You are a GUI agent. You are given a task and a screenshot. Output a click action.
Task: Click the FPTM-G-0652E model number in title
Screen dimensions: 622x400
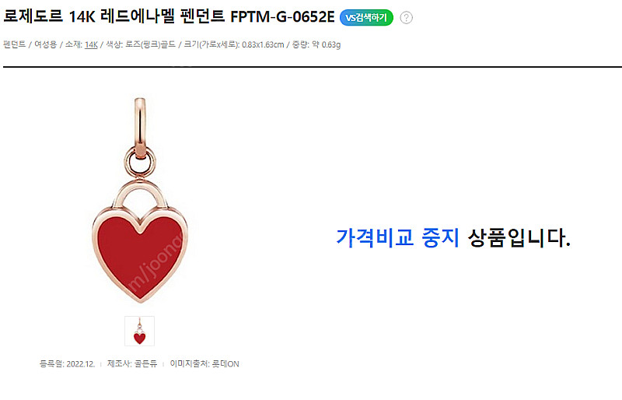click(x=282, y=17)
